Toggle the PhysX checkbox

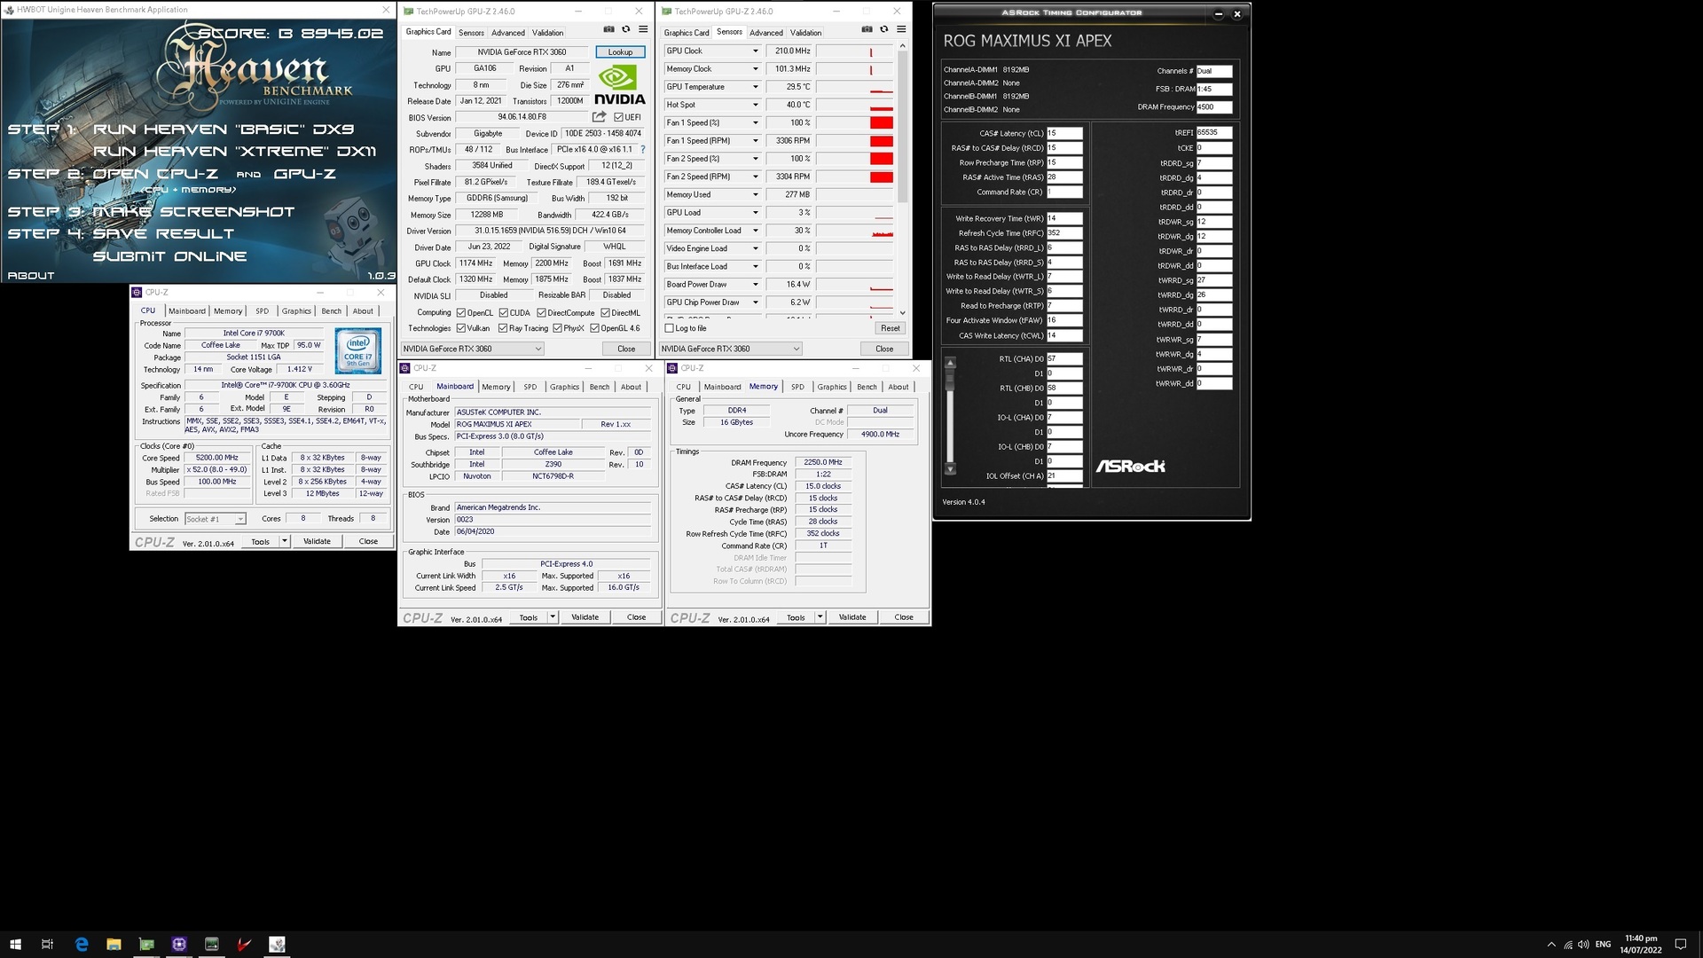[557, 328]
